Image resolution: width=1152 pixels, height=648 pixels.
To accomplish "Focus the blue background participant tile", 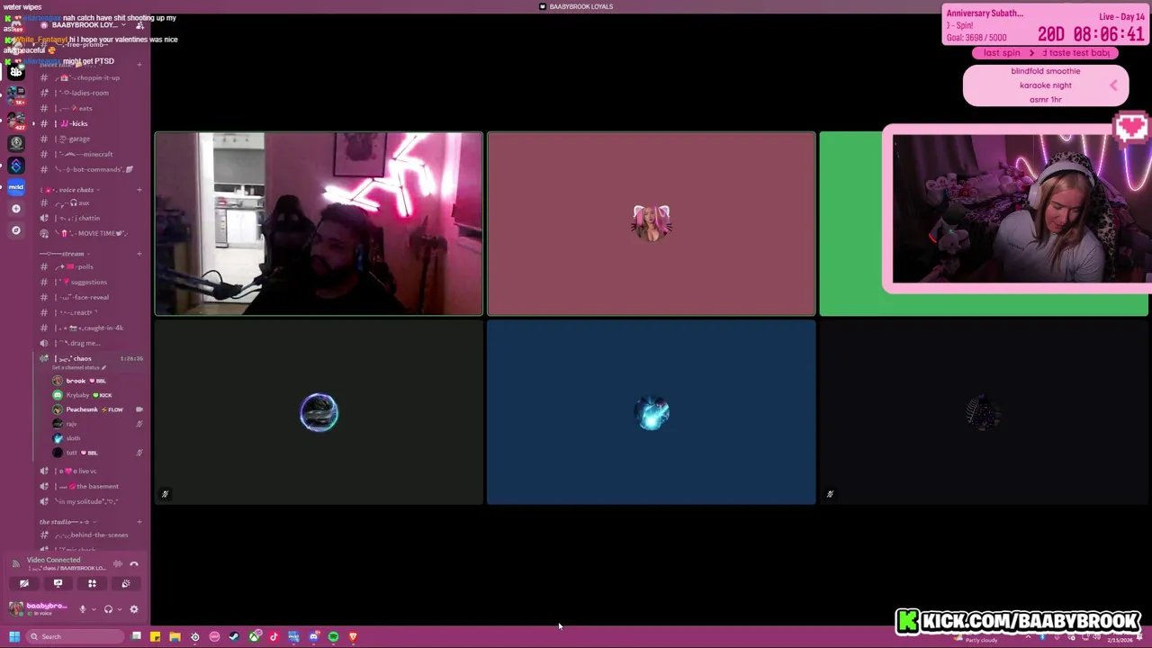I will point(652,412).
